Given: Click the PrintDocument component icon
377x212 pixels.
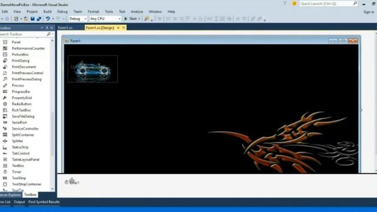Looking at the screenshot, I should coord(5,67).
